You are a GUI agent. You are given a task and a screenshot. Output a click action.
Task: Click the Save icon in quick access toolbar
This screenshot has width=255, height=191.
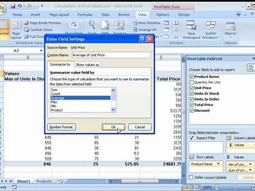point(13,6)
